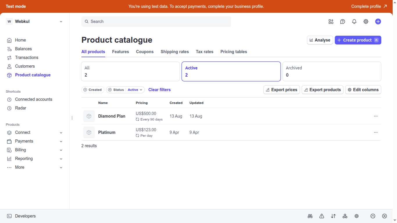Expand the Billing section in sidebar
397x223 pixels.
click(20, 150)
